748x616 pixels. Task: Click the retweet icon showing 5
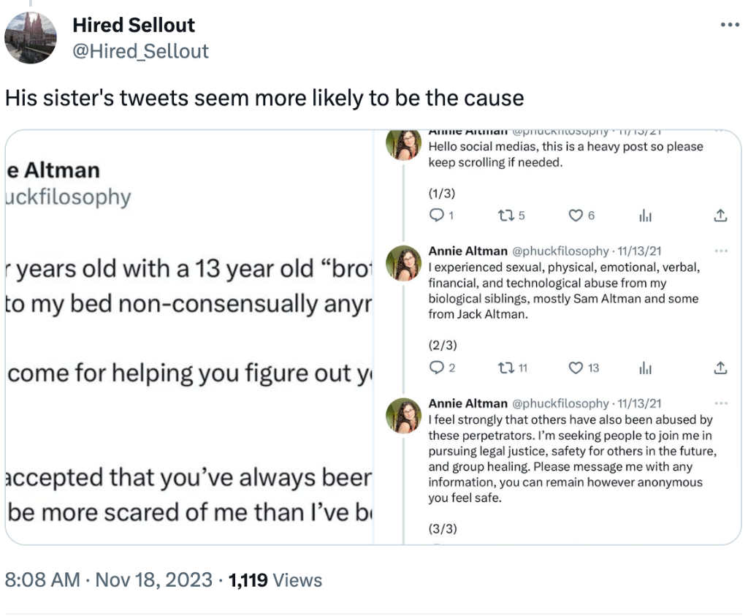[505, 216]
